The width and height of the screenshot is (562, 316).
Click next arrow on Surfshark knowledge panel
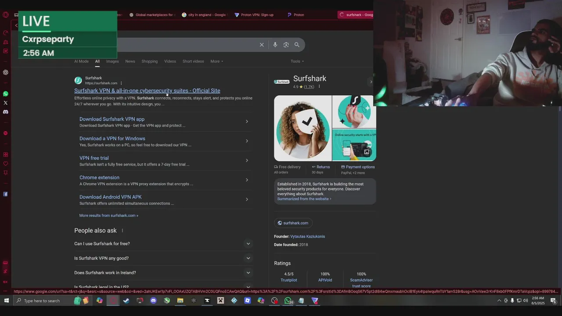(x=371, y=82)
